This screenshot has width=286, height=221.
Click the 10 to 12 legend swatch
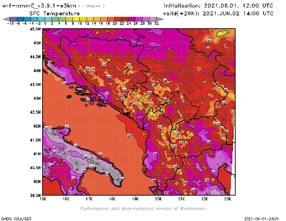click(x=83, y=19)
